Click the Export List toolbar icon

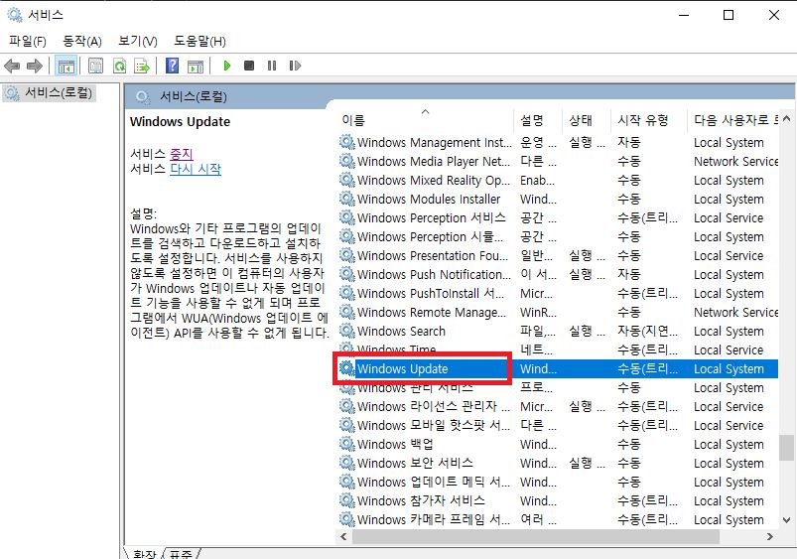point(142,66)
